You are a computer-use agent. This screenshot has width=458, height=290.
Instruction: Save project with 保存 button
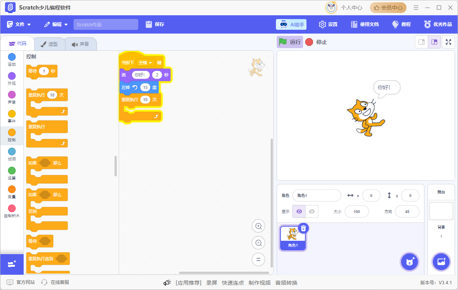[155, 24]
